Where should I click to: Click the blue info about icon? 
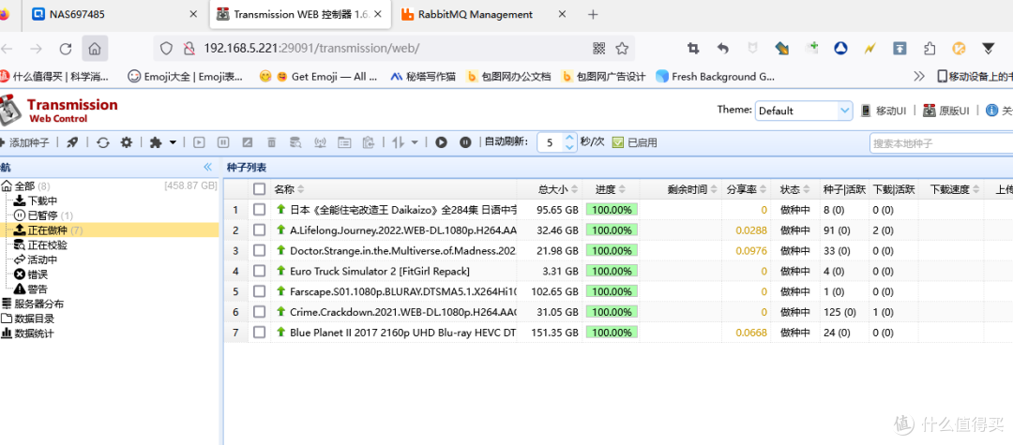coord(991,111)
